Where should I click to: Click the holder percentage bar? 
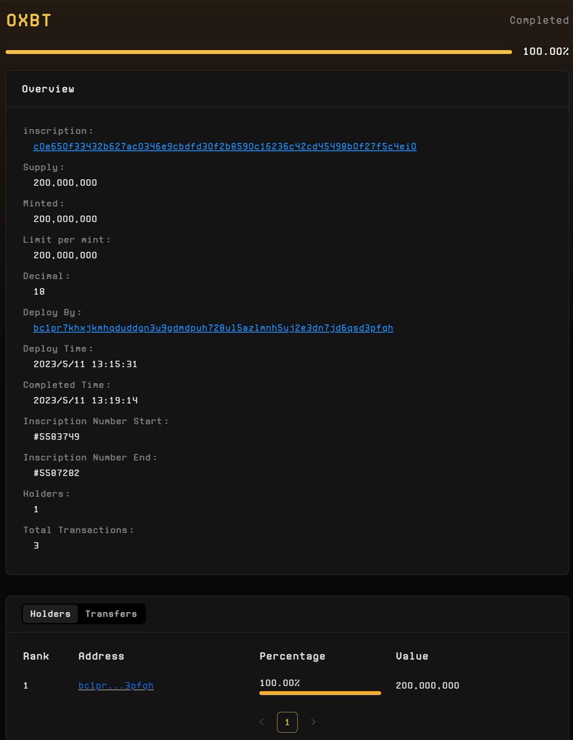[320, 693]
